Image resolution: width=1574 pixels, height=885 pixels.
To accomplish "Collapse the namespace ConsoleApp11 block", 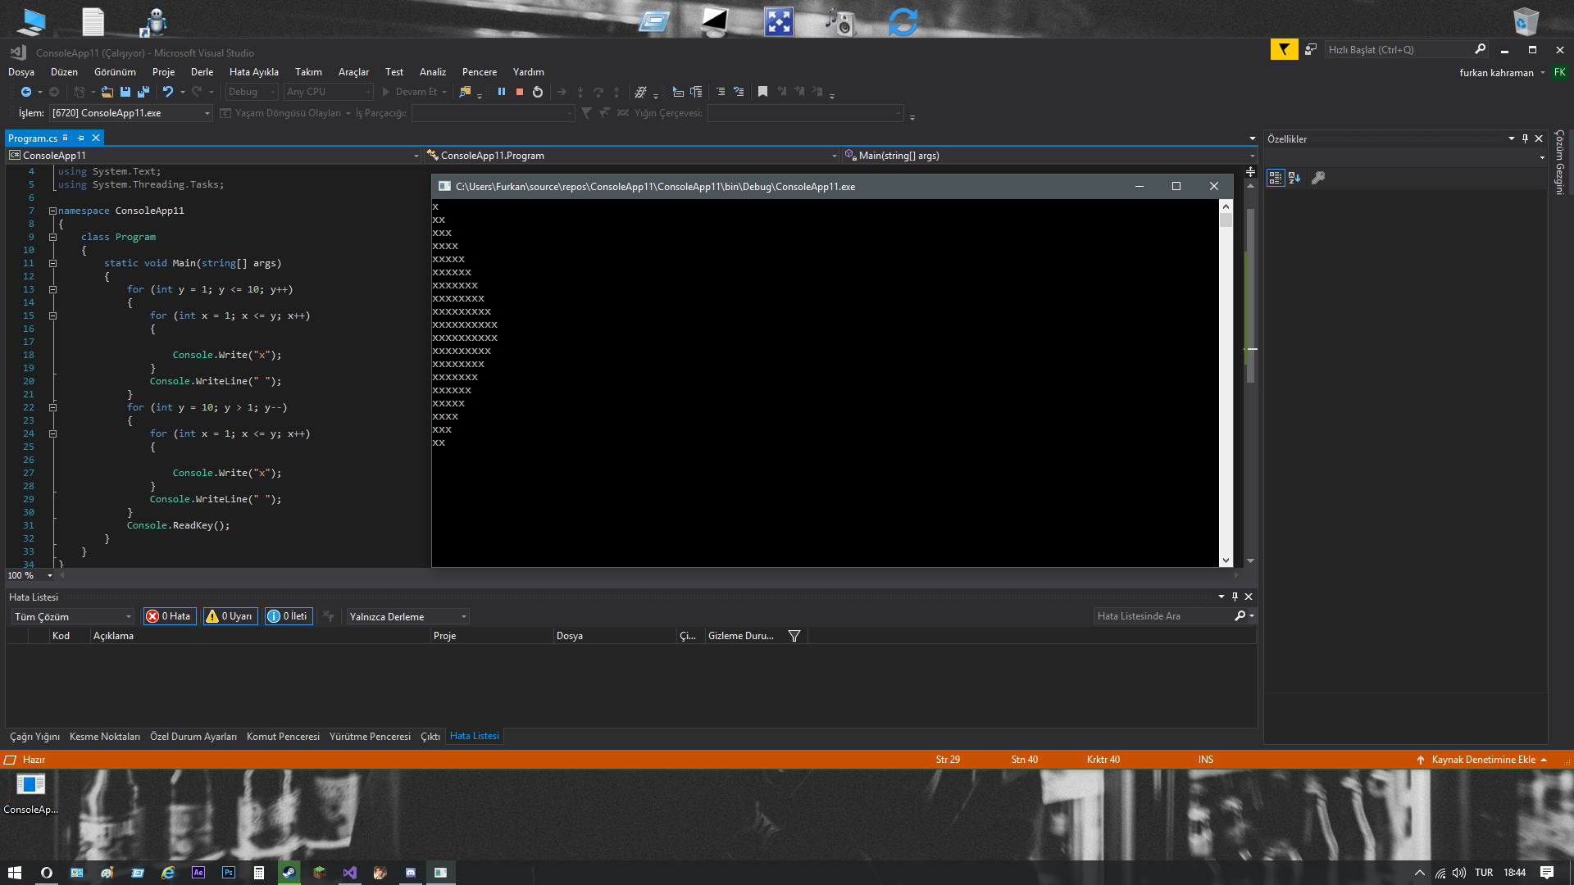I will (x=52, y=211).
